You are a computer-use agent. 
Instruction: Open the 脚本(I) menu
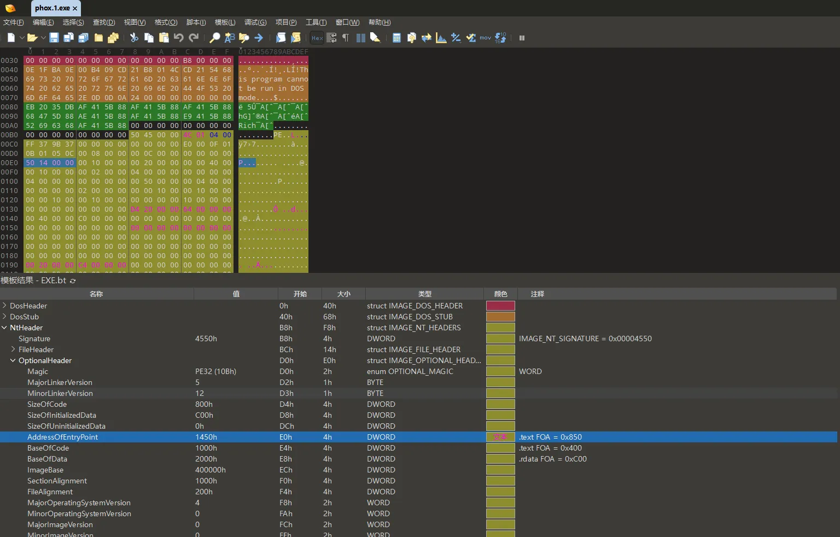coord(196,22)
